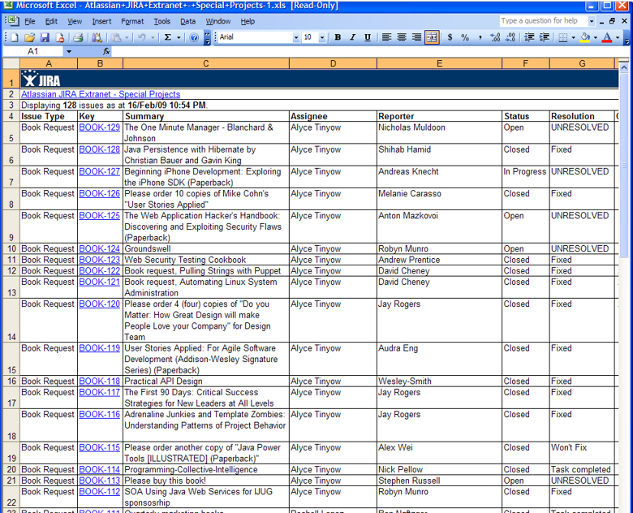
Task: Open the Insert menu
Action: [101, 21]
